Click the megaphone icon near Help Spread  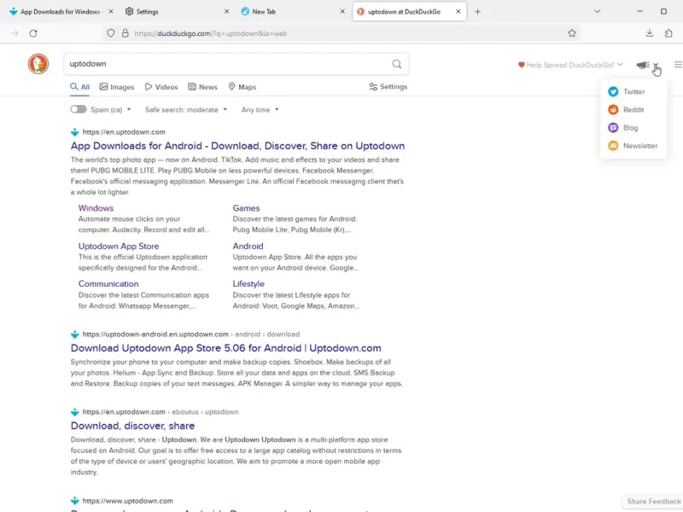pyautogui.click(x=643, y=65)
